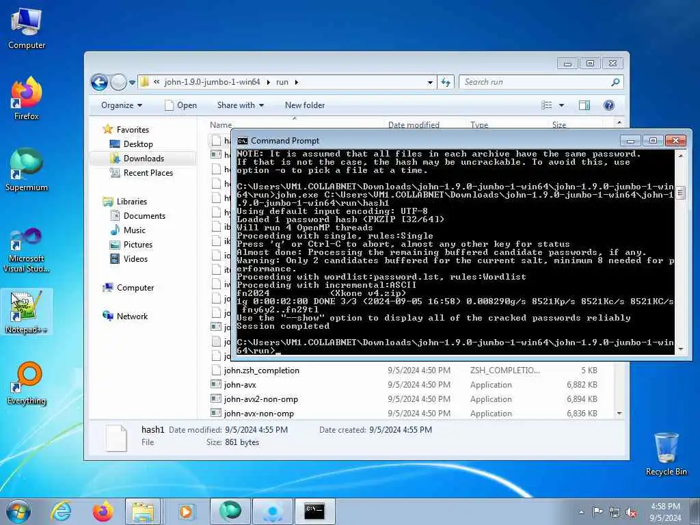700x525 pixels.
Task: Open Recent Places in the navigation pane
Action: click(148, 172)
